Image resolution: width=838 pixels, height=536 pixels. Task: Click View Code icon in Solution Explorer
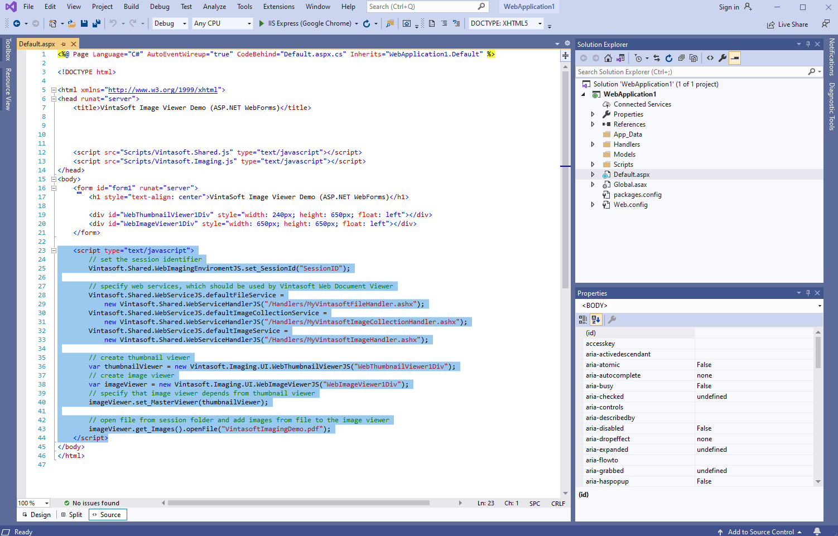coord(710,58)
